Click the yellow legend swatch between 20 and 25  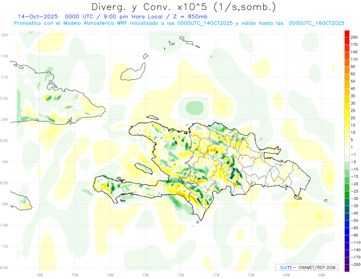(x=347, y=114)
